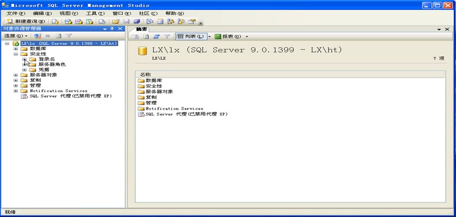Select Notification Services in the Summary list
Image resolution: width=456 pixels, height=217 pixels.
174,108
